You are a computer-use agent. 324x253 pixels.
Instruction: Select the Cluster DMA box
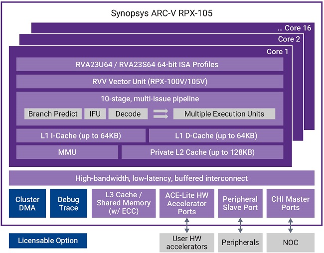[27, 203]
